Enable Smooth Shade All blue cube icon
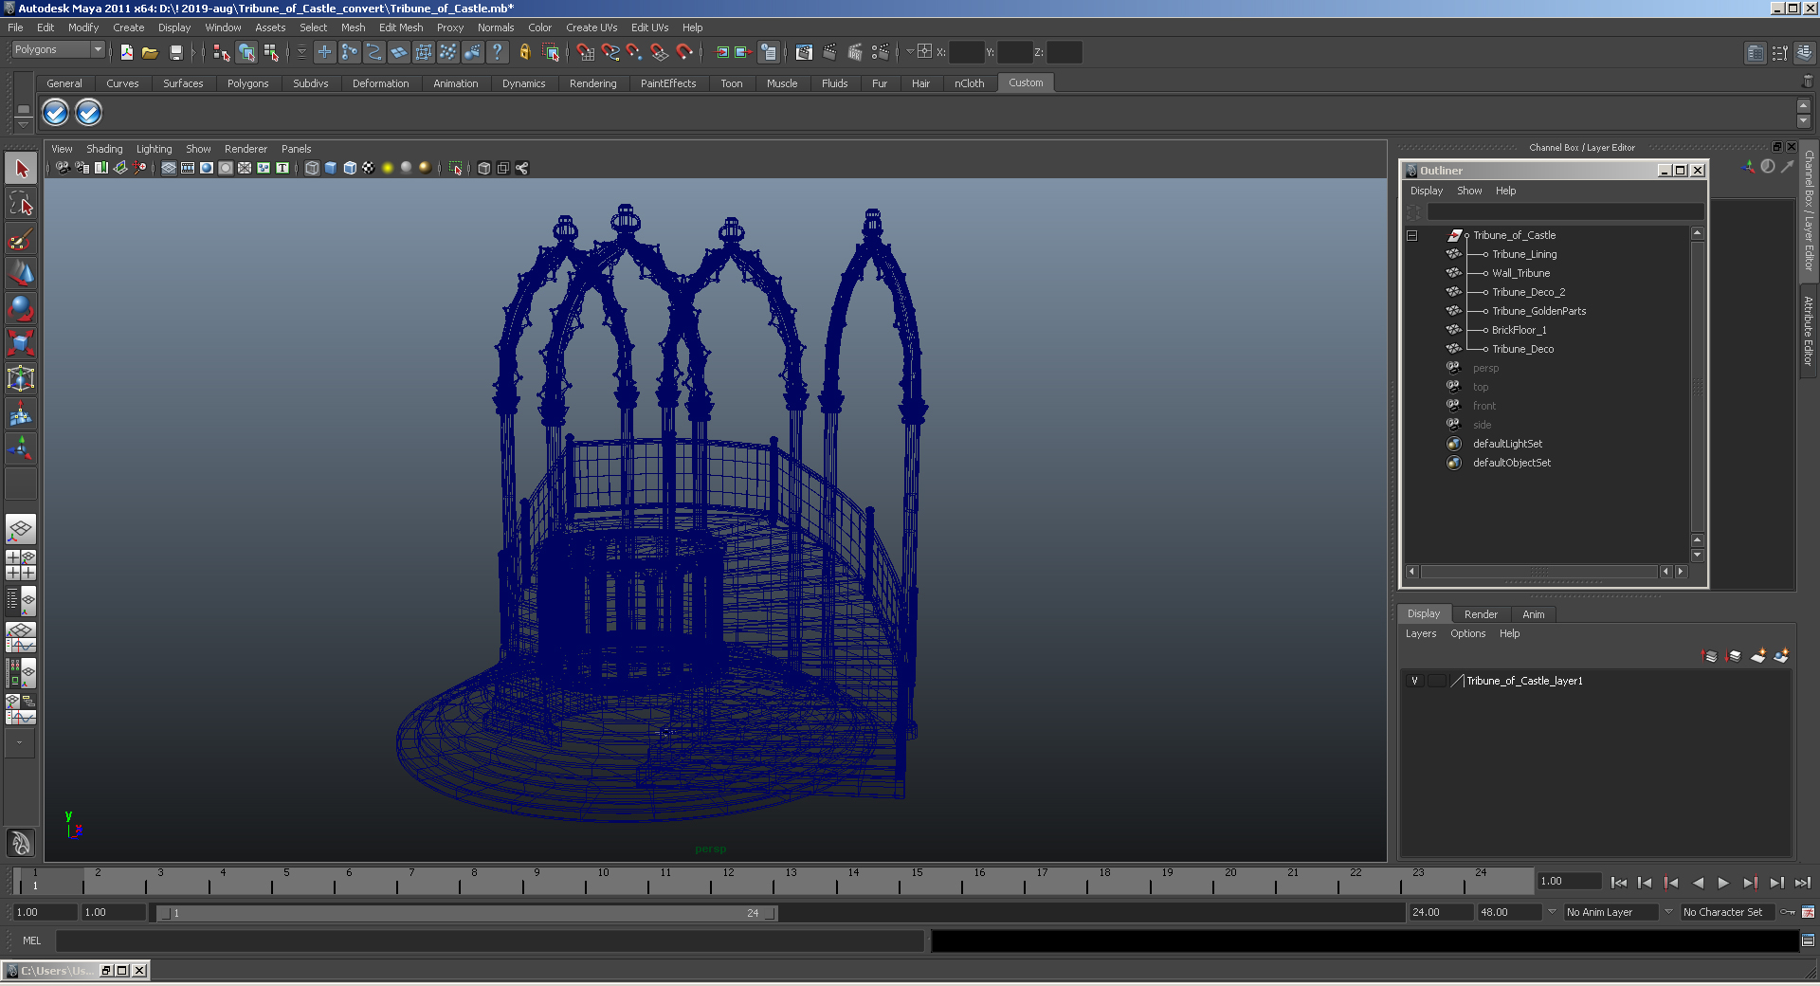This screenshot has height=986, width=1820. tap(331, 168)
